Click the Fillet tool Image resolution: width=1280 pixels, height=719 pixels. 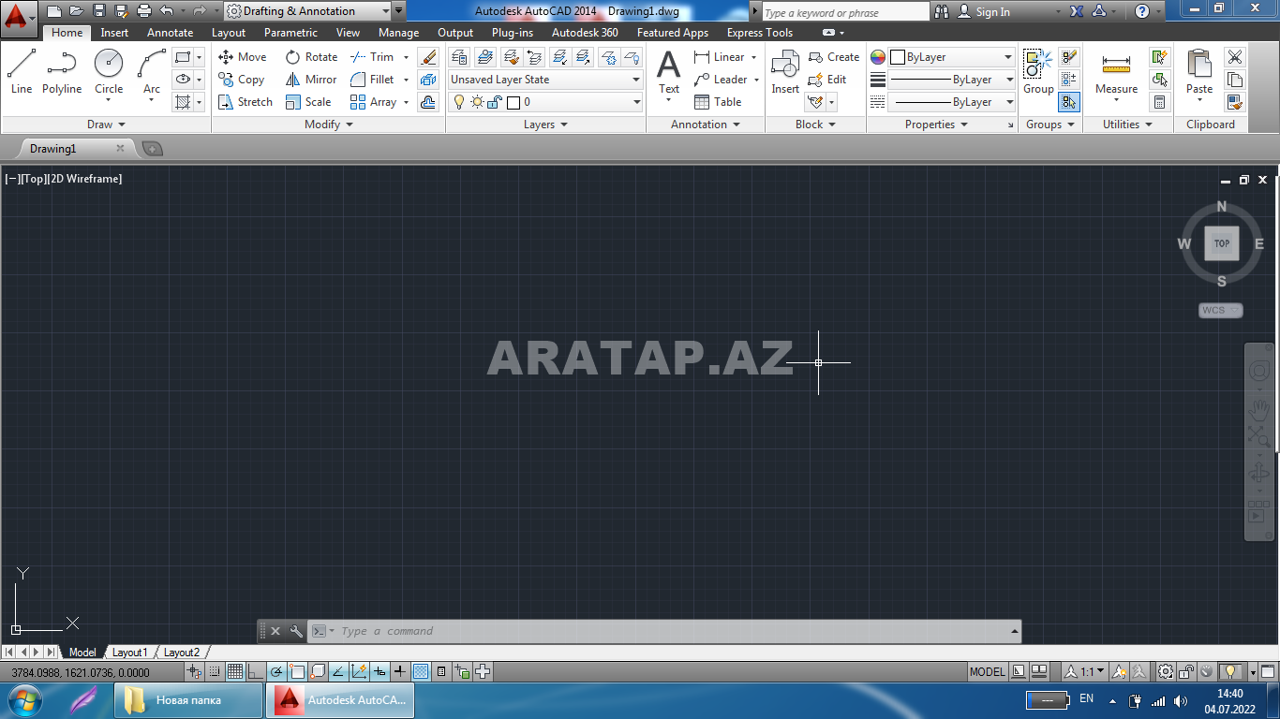tap(372, 80)
